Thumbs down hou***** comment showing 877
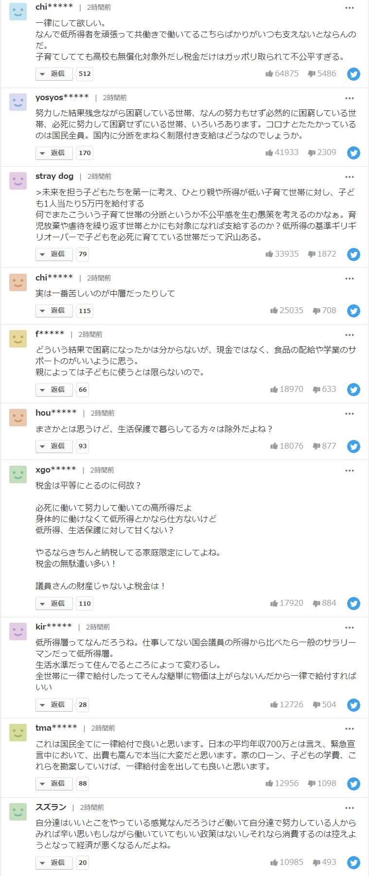This screenshot has width=369, height=876. click(x=324, y=445)
